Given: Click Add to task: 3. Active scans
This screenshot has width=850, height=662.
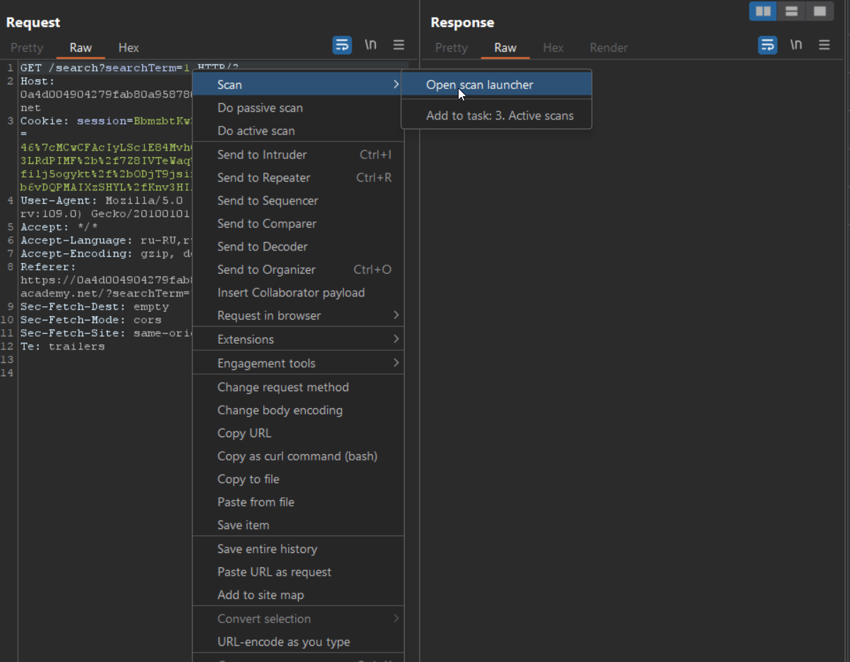Looking at the screenshot, I should tap(500, 116).
